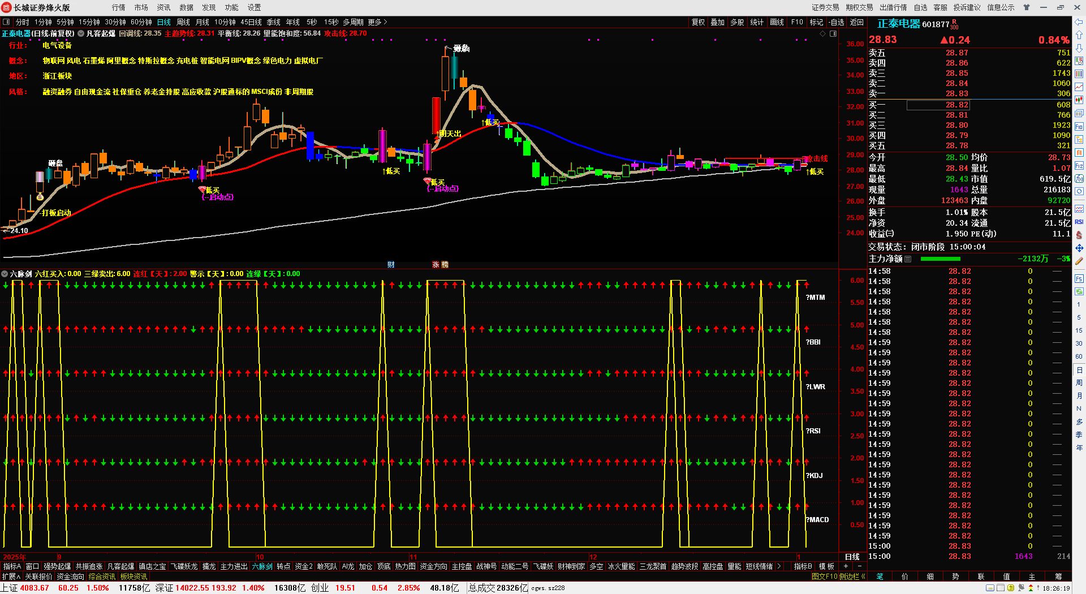Toggle 叠加 overlay mode

(718, 22)
